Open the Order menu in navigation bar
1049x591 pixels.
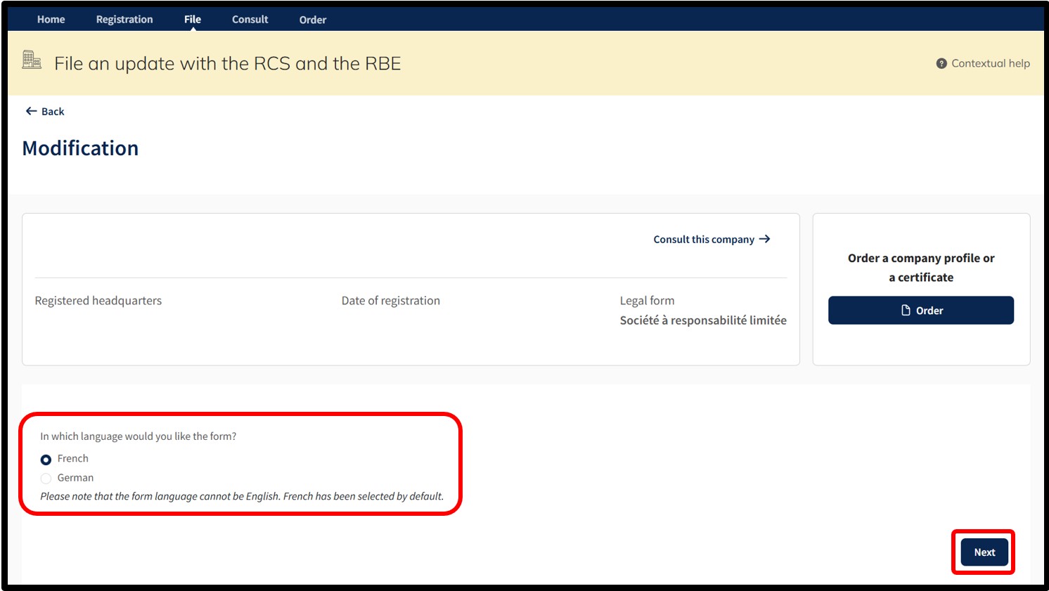(x=313, y=20)
